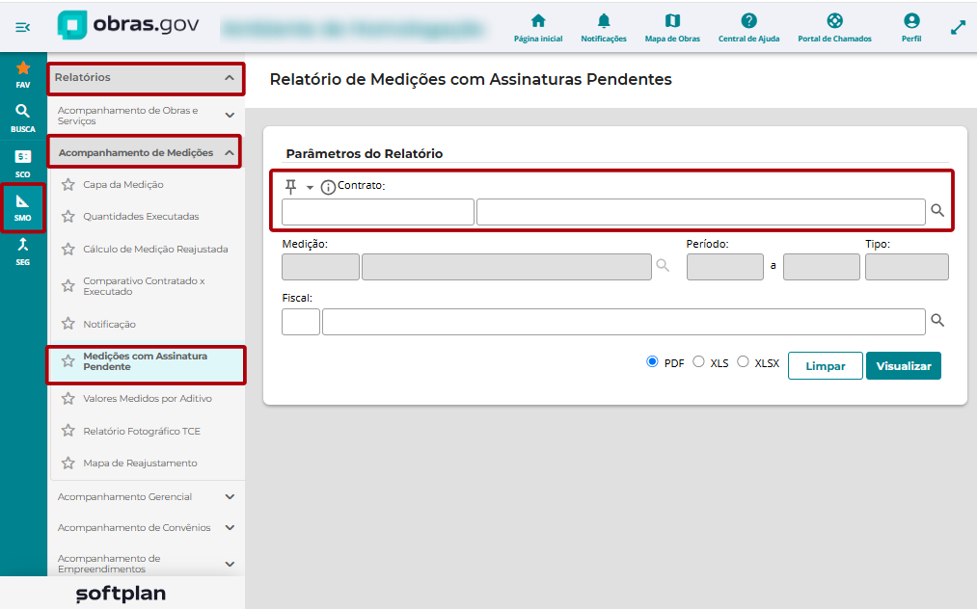Screen dimensions: 977x609
Task: Click the Período start date field
Action: click(725, 267)
